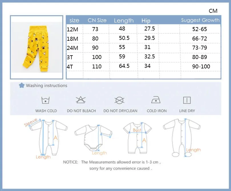Click CN size value '110'
The width and height of the screenshot is (231, 191).
(97, 66)
